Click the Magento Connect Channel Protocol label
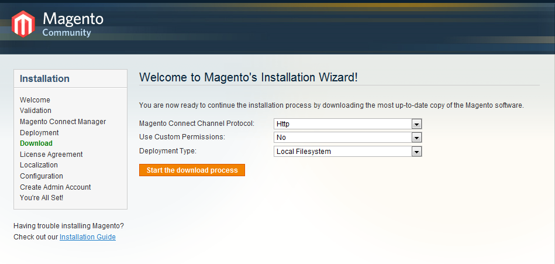The width and height of the screenshot is (555, 264). pos(197,124)
